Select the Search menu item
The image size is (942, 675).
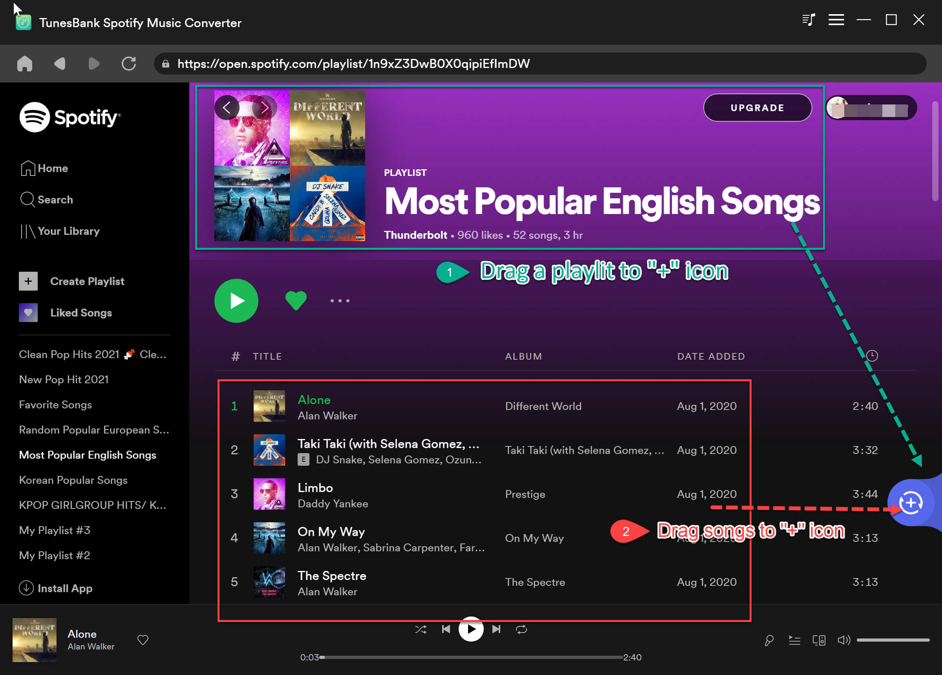55,199
